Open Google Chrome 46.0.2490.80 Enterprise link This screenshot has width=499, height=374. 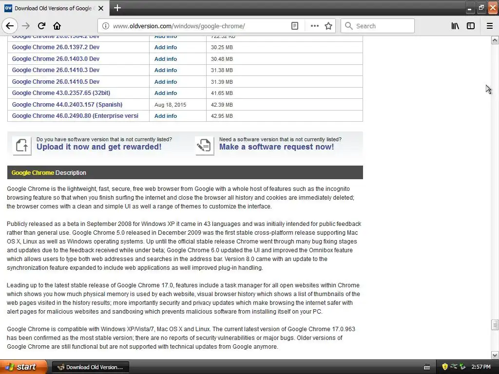75,116
